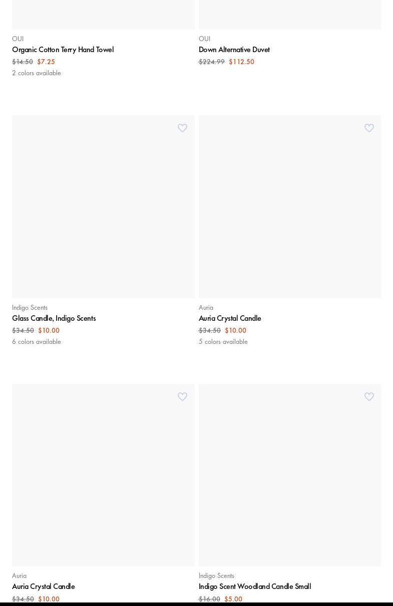Click 2 colors available under the hand towel
The height and width of the screenshot is (606, 393).
(x=36, y=73)
